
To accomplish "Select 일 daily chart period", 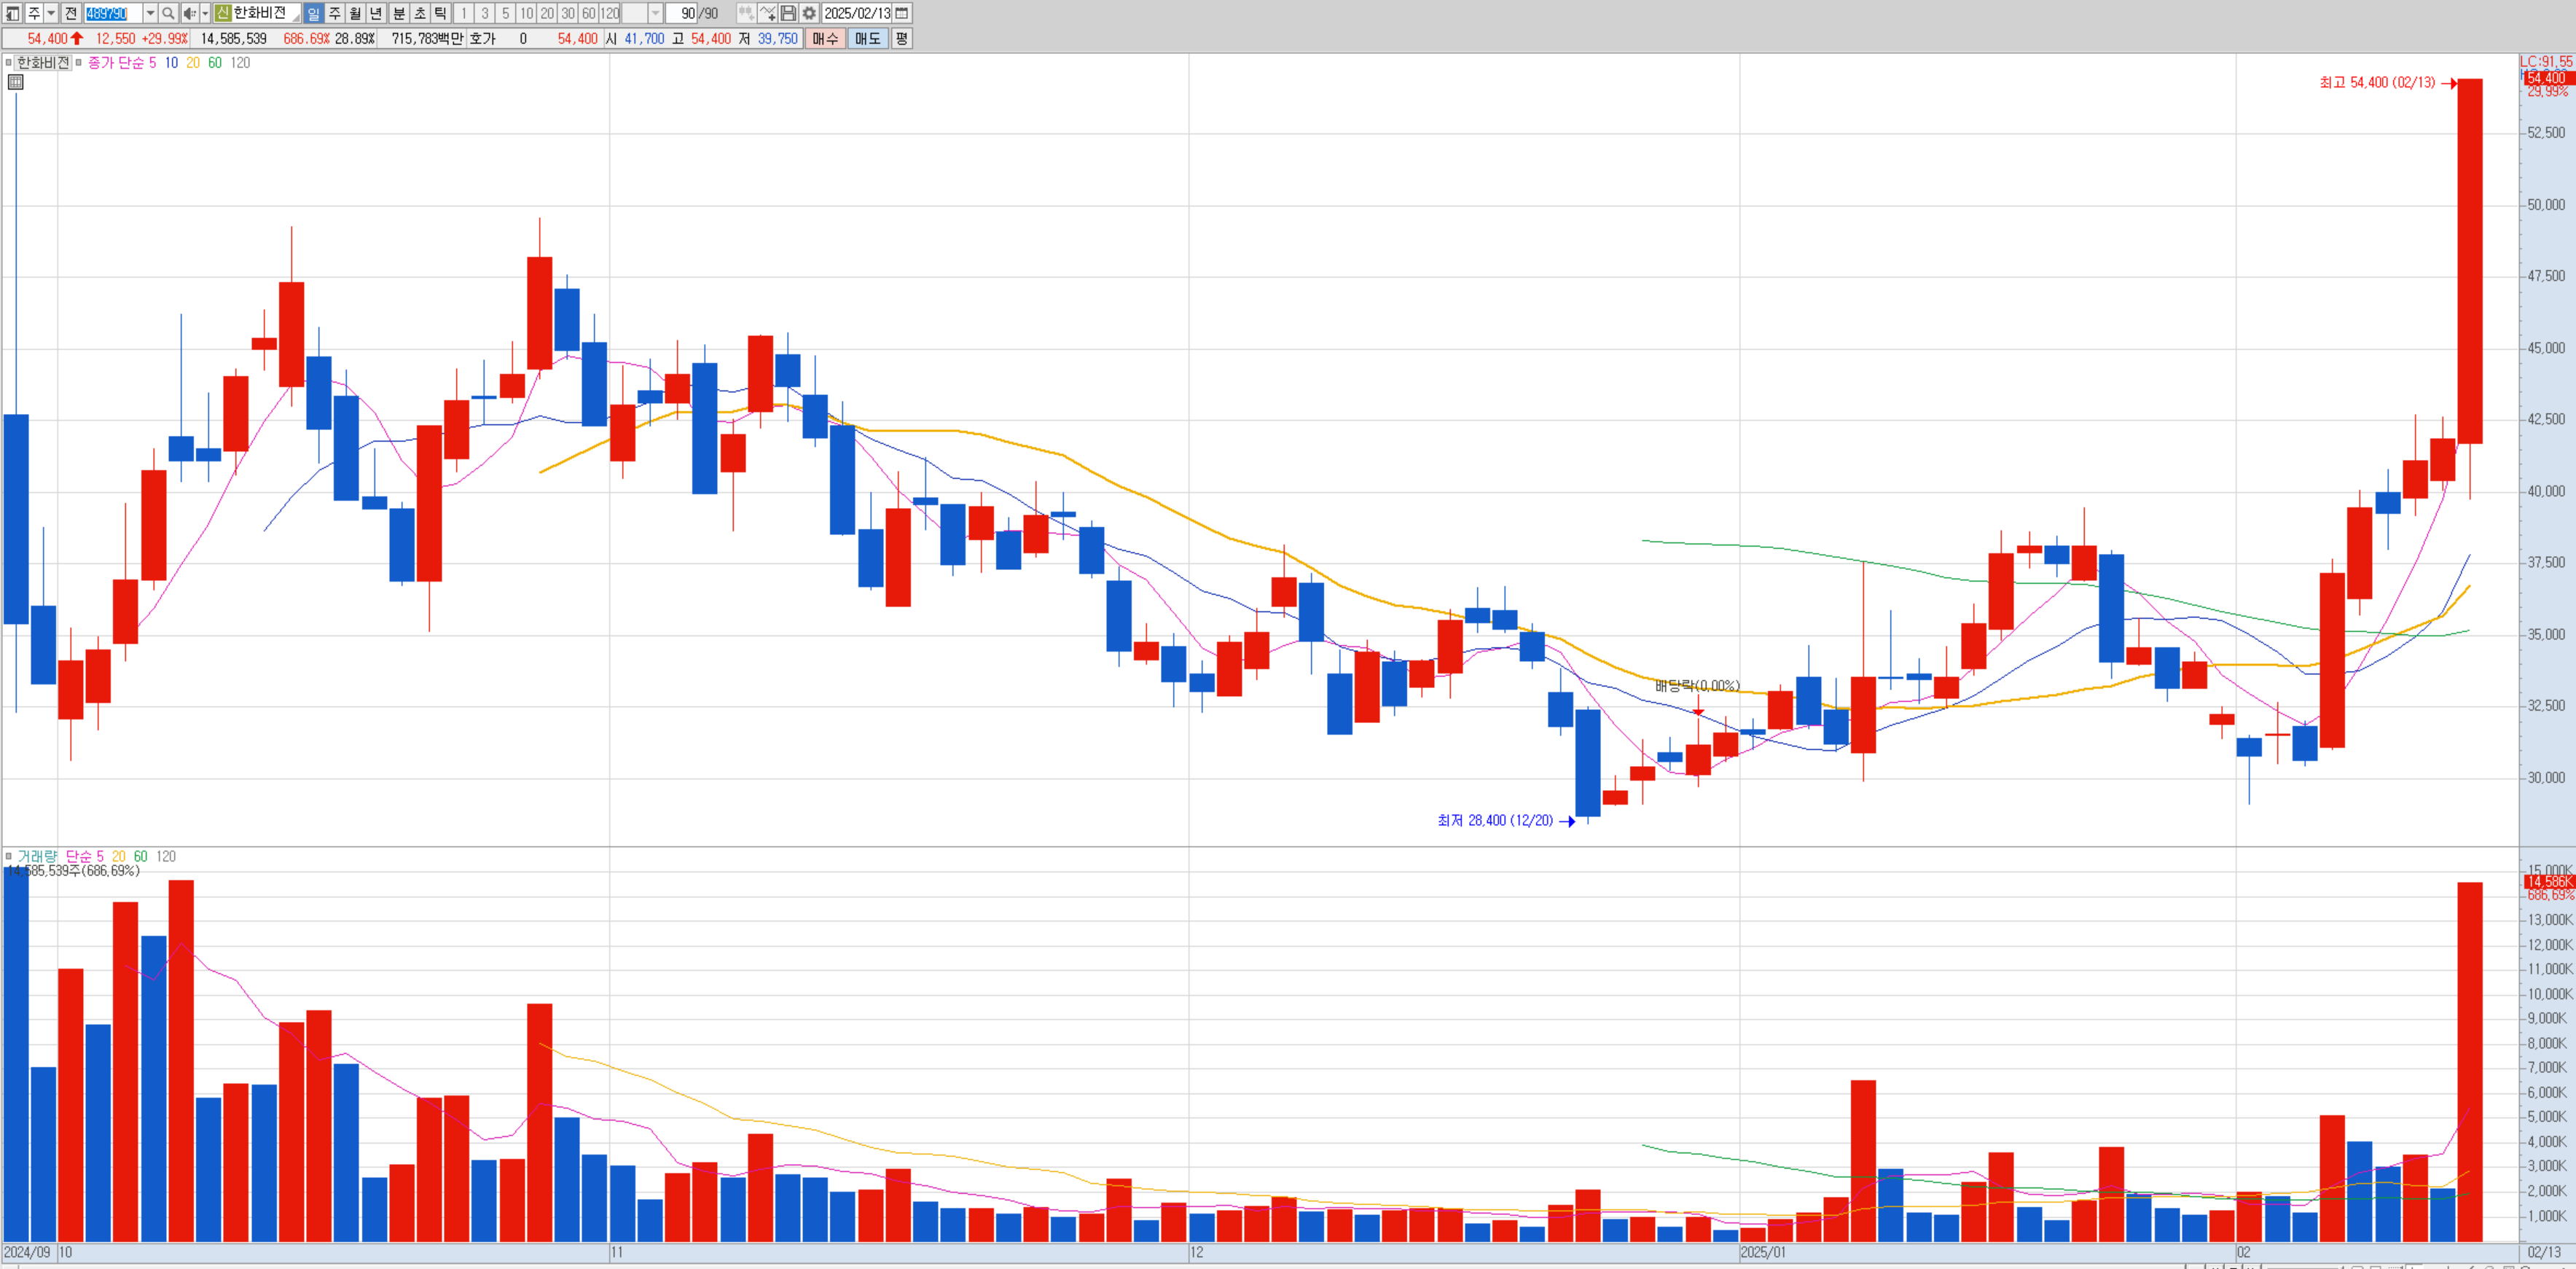I will click(313, 13).
